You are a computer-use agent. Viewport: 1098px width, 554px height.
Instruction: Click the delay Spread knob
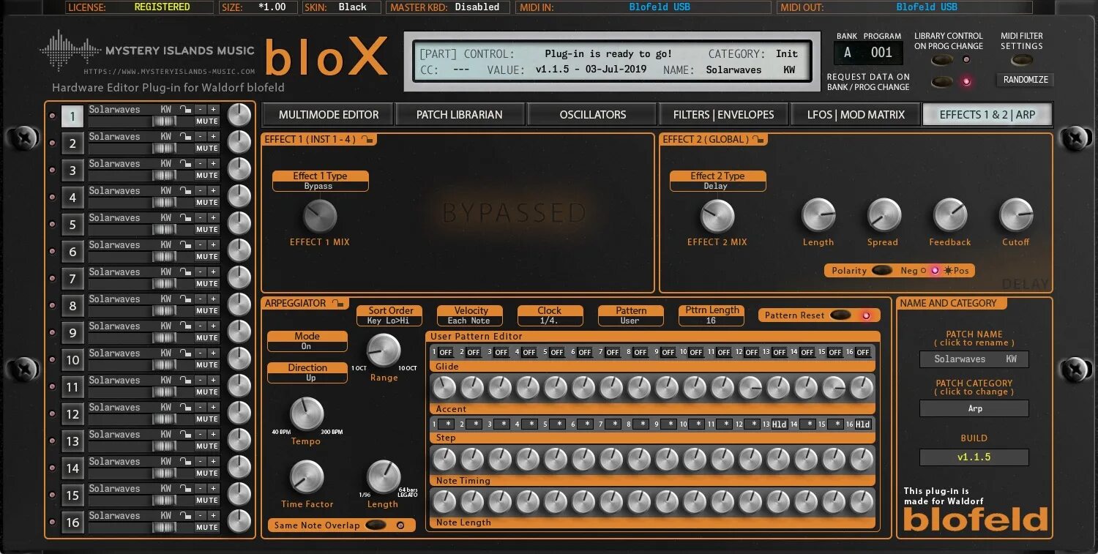point(884,215)
